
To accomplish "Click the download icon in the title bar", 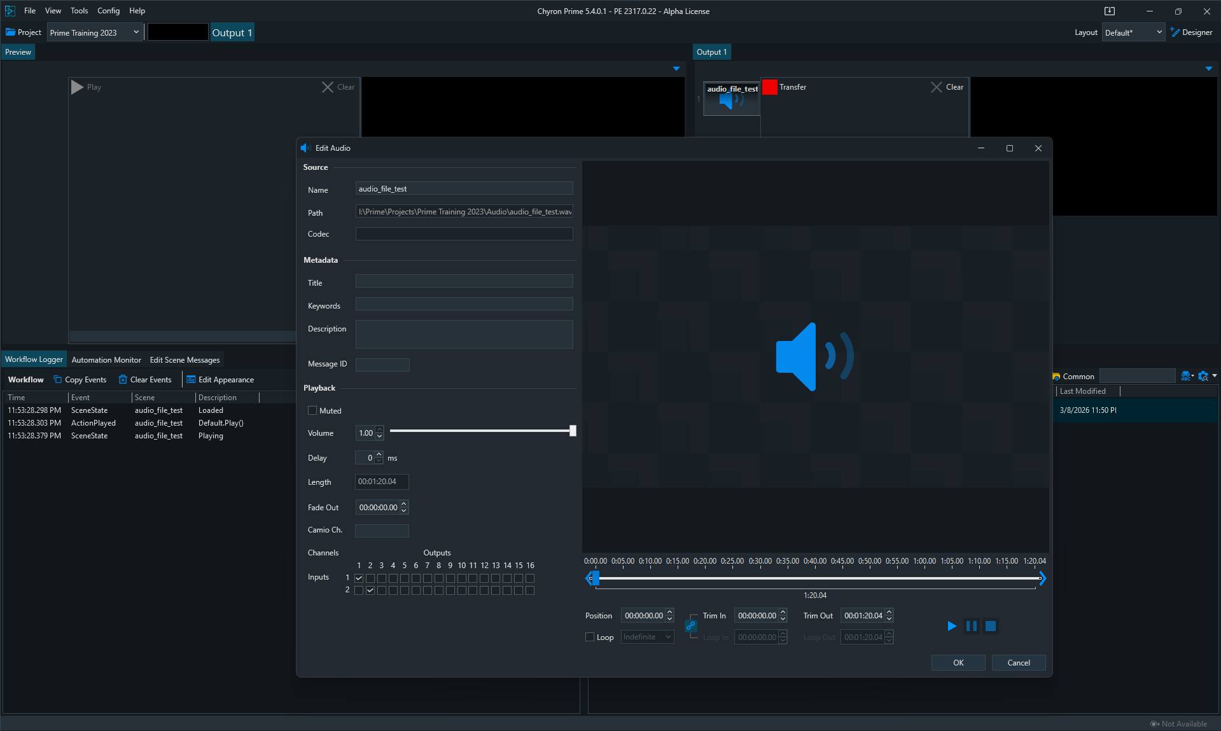I will pyautogui.click(x=1110, y=11).
